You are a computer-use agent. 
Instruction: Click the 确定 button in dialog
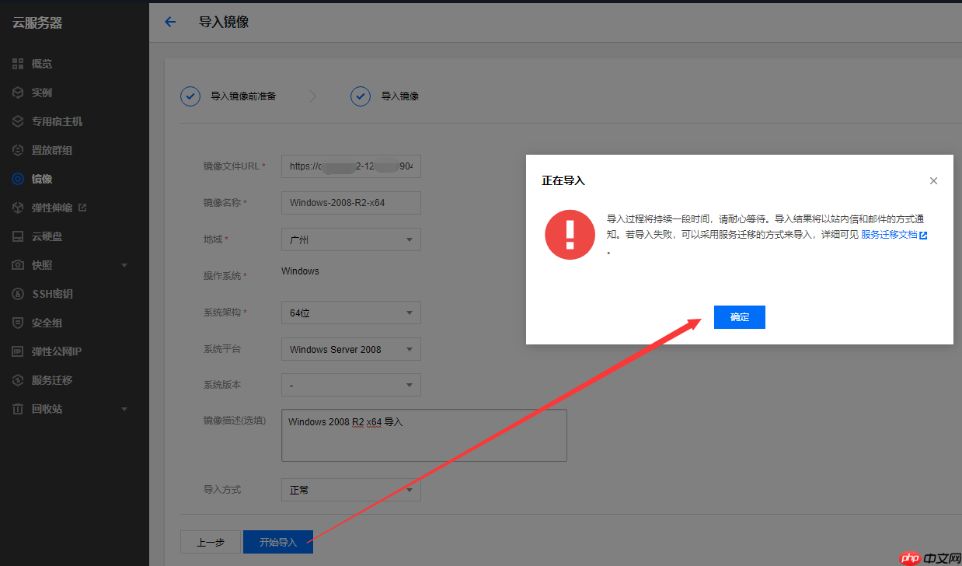coord(739,317)
